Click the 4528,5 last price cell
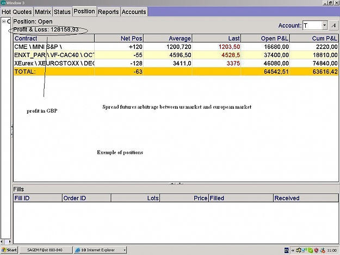Viewport: 340px width, 255px height. pos(217,55)
